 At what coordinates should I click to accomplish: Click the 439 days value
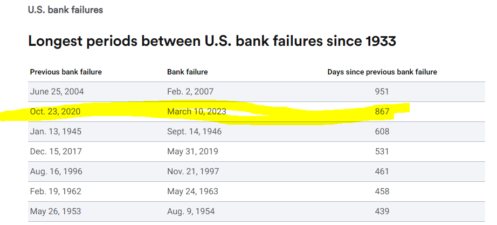click(x=382, y=212)
